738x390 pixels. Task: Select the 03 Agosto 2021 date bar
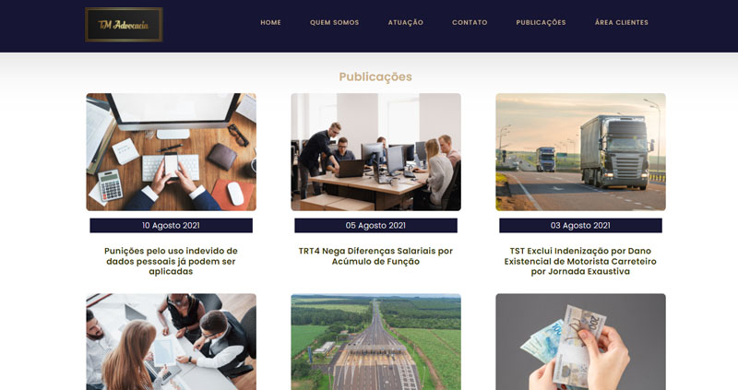coord(581,225)
